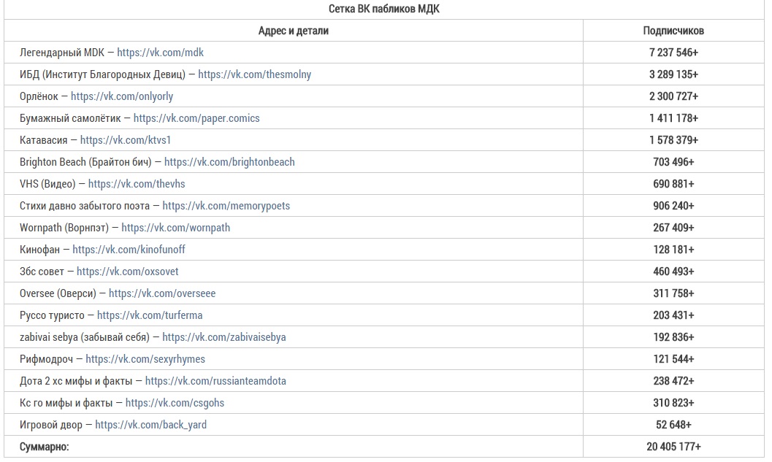Screen dimensions: 772x462
Task: Click the vk.com/thevhs link
Action: 137,184
